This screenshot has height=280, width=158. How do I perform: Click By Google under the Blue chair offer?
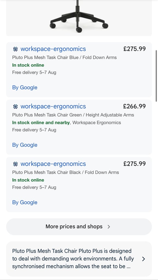click(x=25, y=87)
